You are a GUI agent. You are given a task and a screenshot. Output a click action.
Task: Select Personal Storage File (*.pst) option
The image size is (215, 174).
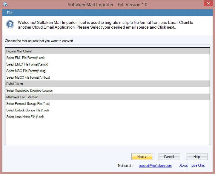coord(107,104)
